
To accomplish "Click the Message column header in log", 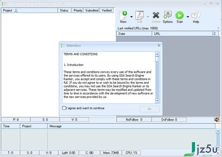I will point(131,126).
